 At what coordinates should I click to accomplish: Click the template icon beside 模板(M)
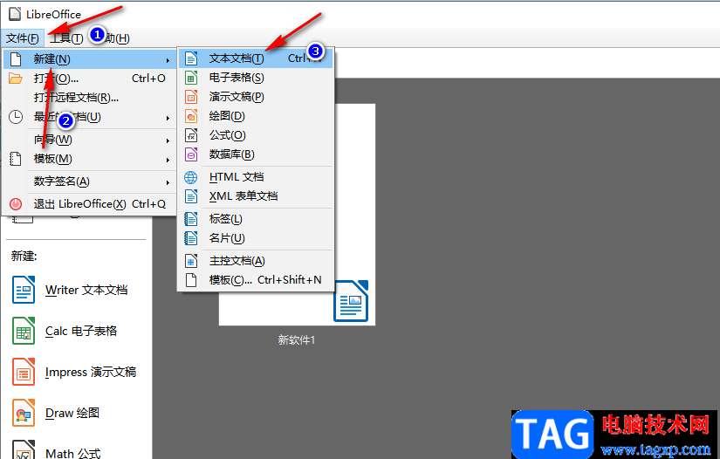[16, 159]
